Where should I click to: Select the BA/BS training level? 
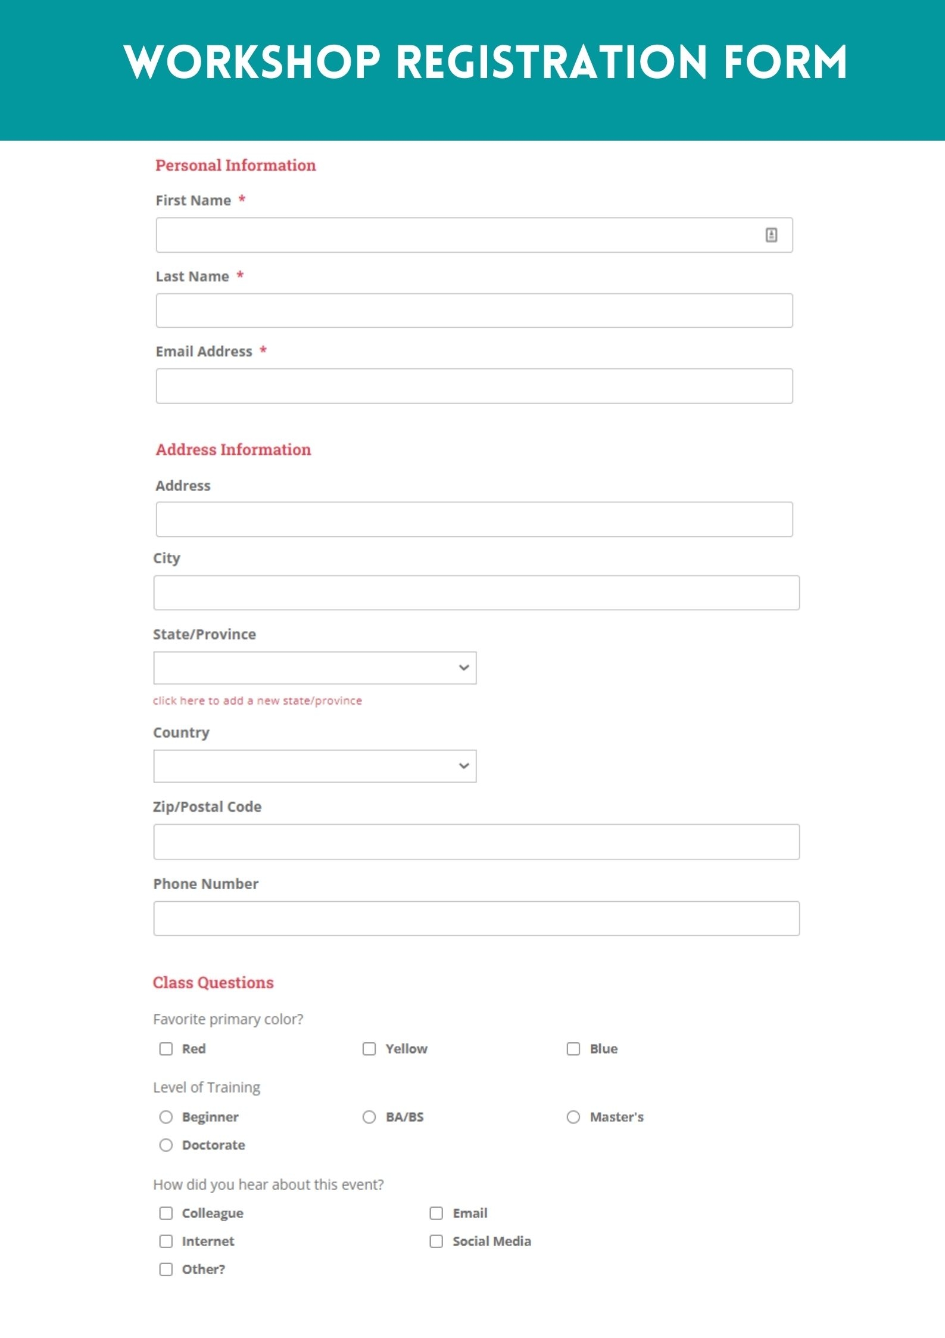pos(370,1117)
